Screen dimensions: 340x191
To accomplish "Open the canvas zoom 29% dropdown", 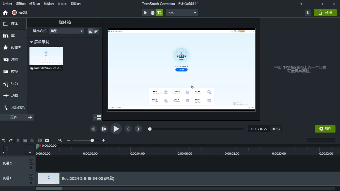I will (x=182, y=13).
